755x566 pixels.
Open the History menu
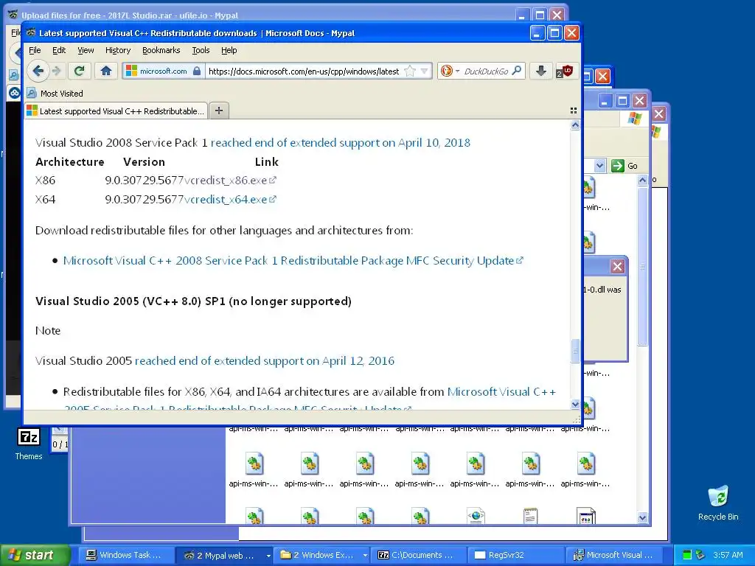click(x=117, y=50)
